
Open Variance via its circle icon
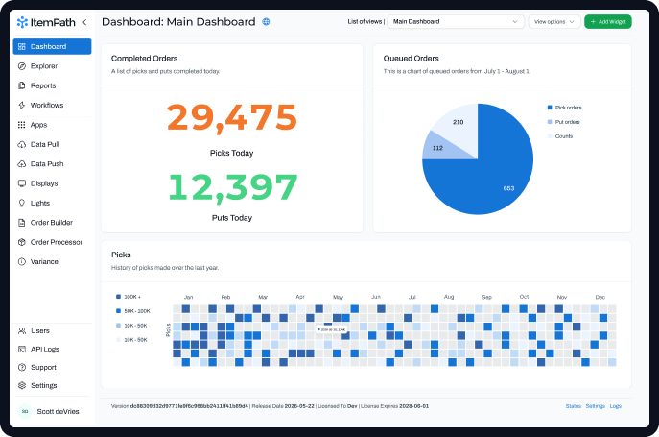tap(22, 261)
